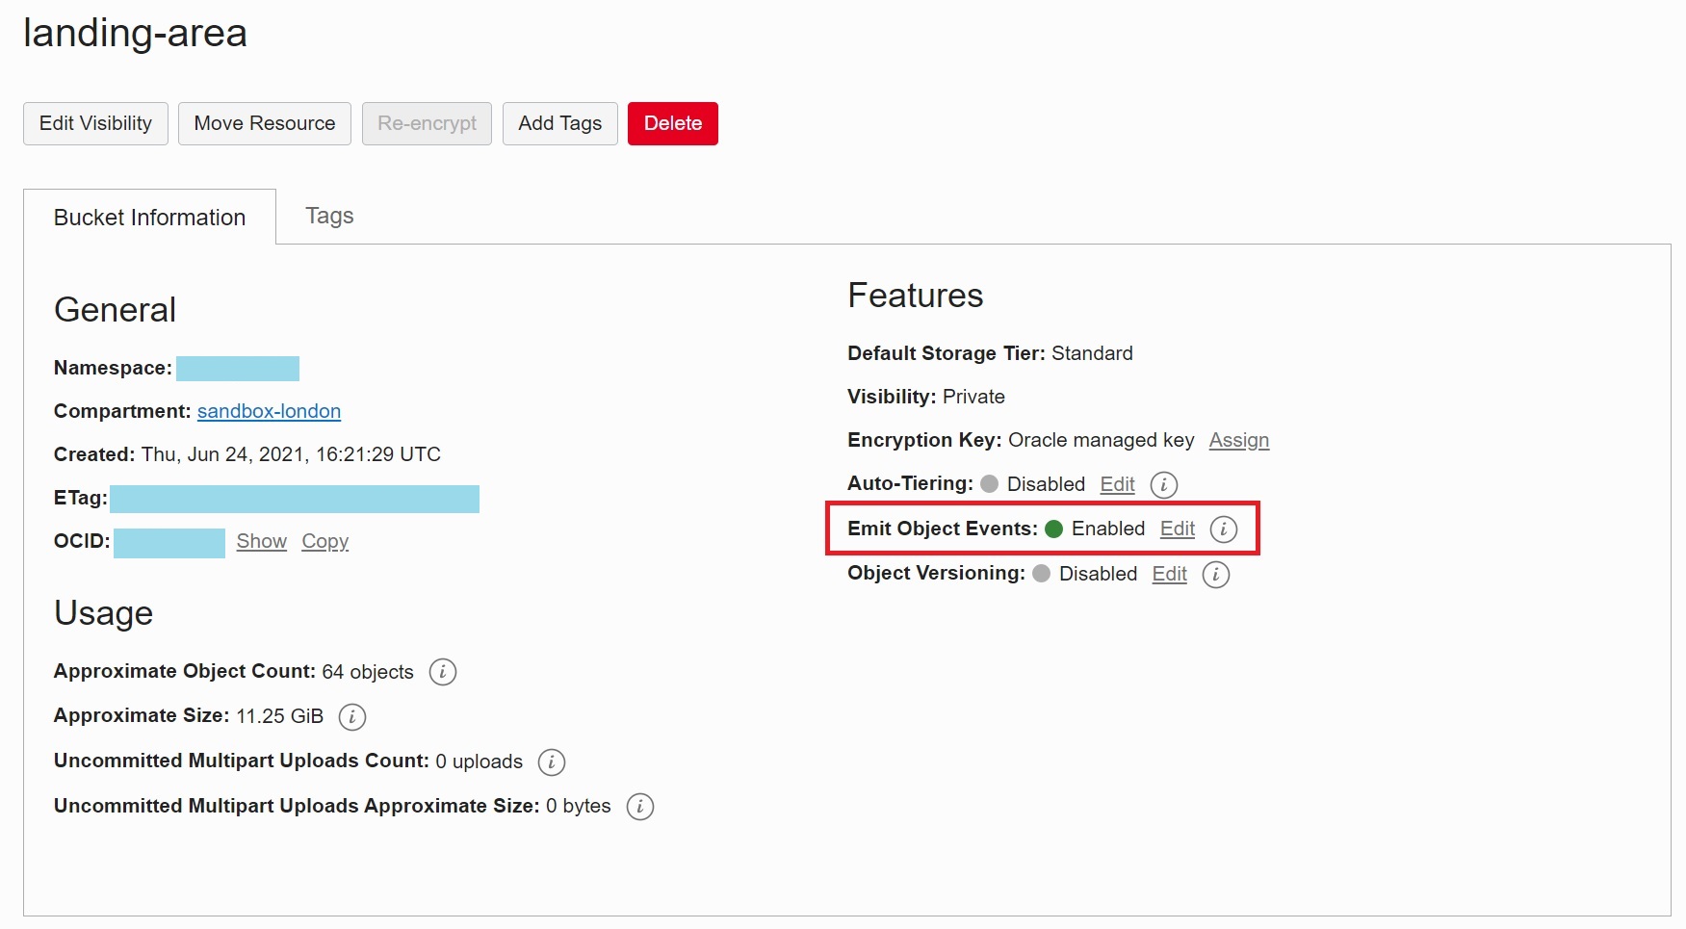This screenshot has height=929, width=1686.
Task: Switch to the Tags tab
Action: click(328, 216)
